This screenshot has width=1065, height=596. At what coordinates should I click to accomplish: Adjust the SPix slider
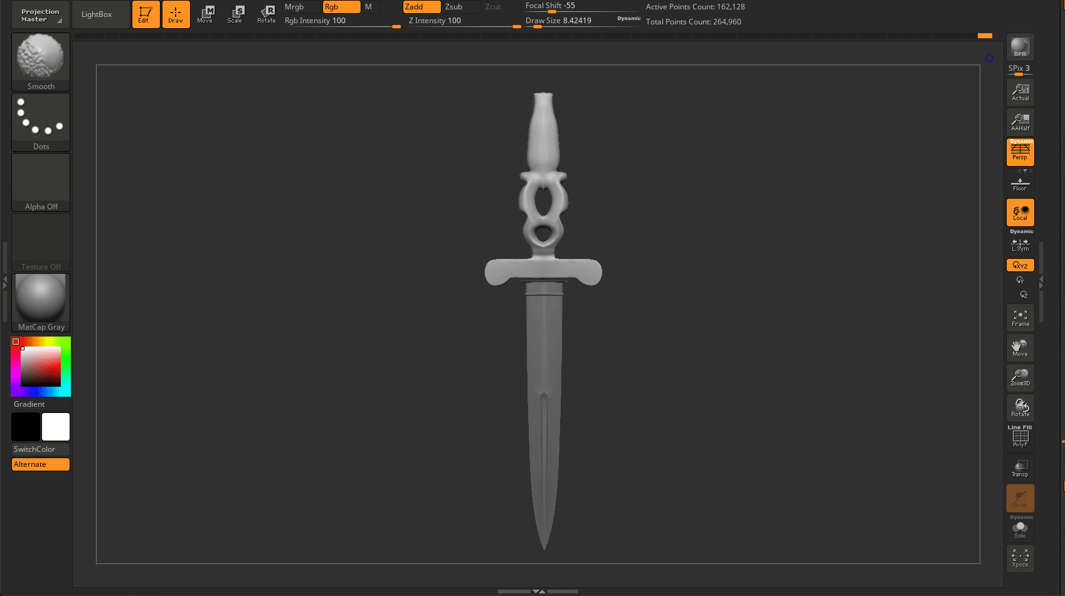point(1020,70)
